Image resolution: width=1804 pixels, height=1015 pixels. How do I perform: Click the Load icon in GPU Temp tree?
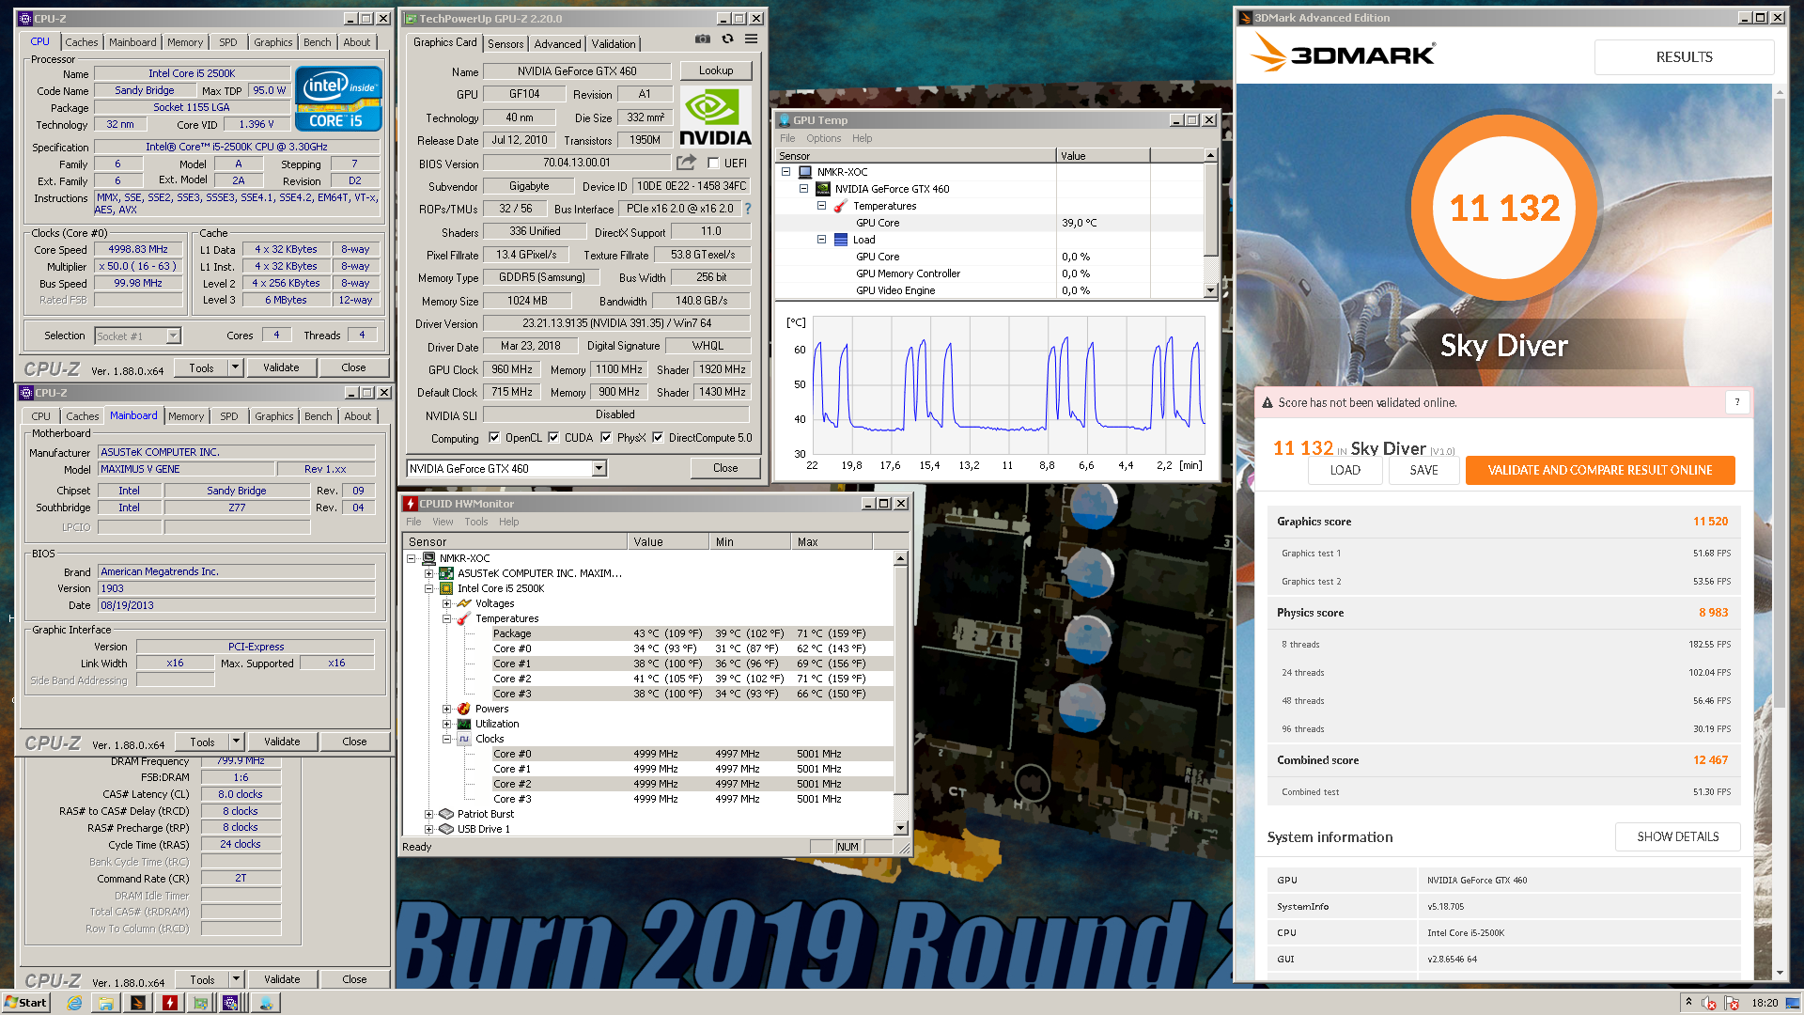841,240
